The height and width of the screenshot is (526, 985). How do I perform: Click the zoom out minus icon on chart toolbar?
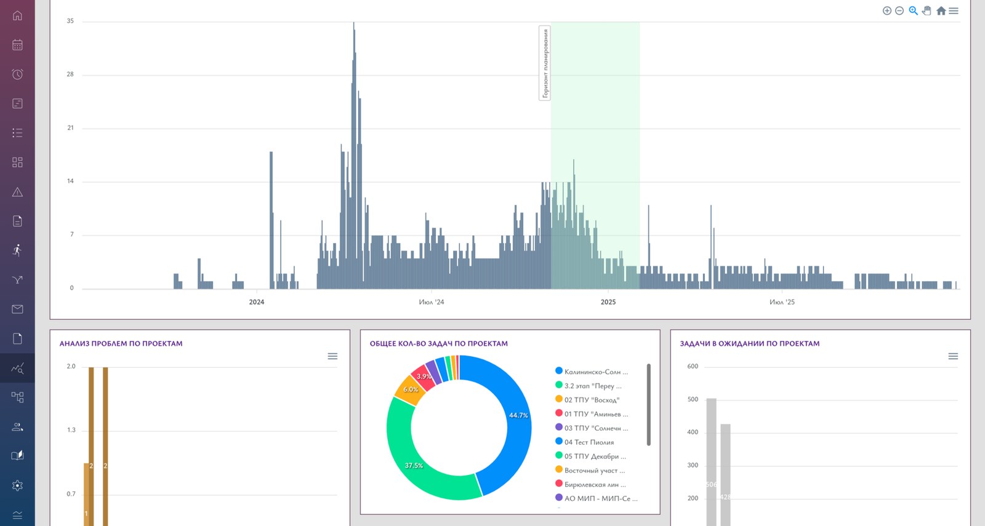tap(899, 10)
